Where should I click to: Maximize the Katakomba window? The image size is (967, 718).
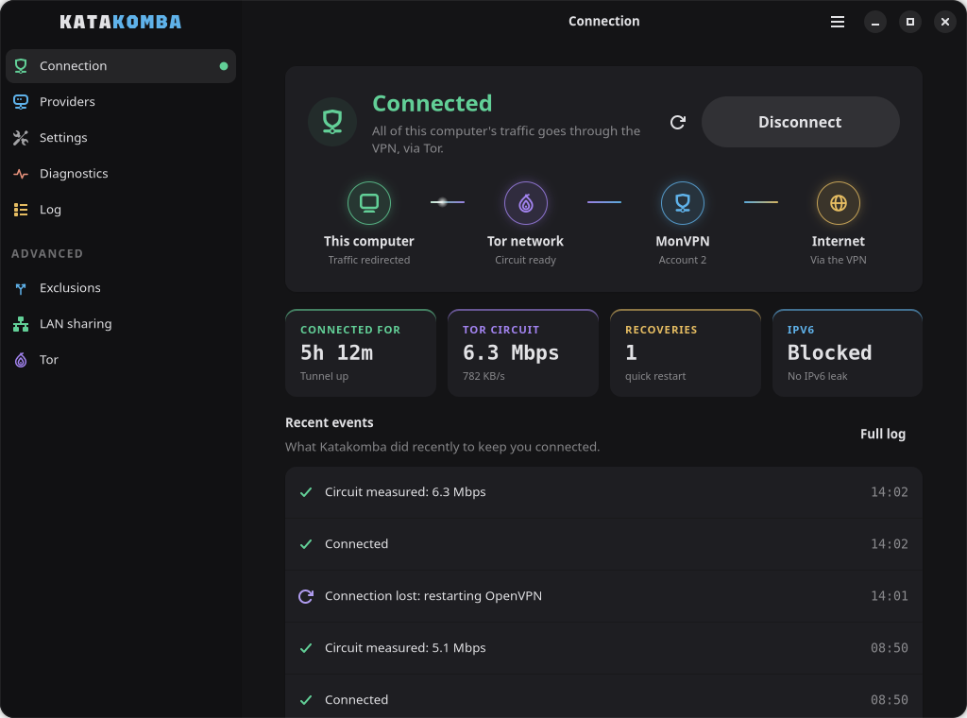click(910, 23)
